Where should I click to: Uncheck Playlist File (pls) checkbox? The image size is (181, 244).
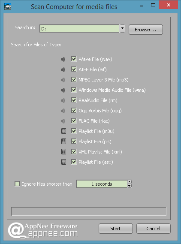click(x=74, y=141)
